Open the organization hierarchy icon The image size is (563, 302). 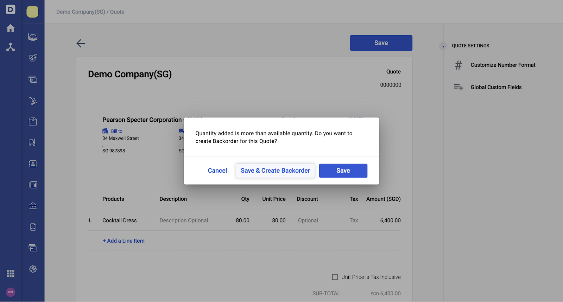(11, 47)
